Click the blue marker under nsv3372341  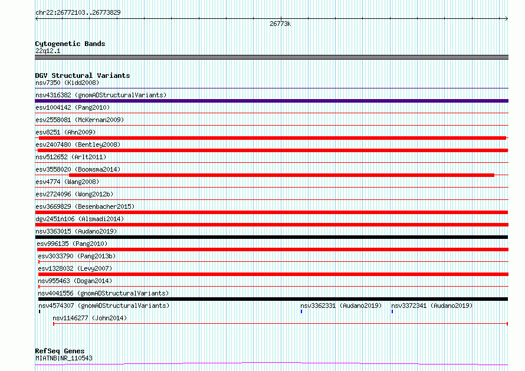[392, 311]
